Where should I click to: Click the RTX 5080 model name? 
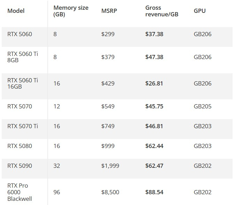[19, 146]
